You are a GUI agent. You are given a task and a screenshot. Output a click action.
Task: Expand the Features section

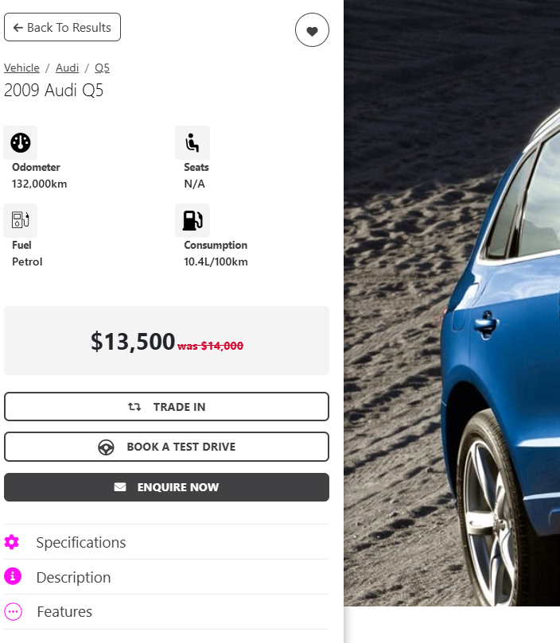pyautogui.click(x=167, y=612)
